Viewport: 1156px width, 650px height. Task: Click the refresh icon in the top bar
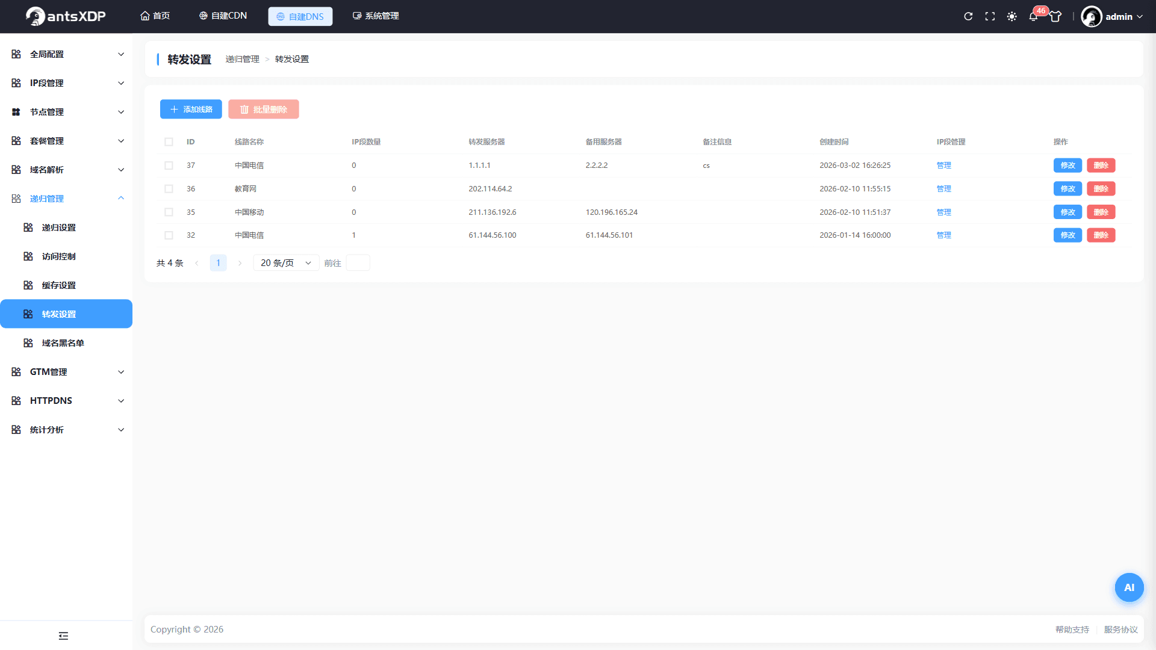[x=968, y=16]
